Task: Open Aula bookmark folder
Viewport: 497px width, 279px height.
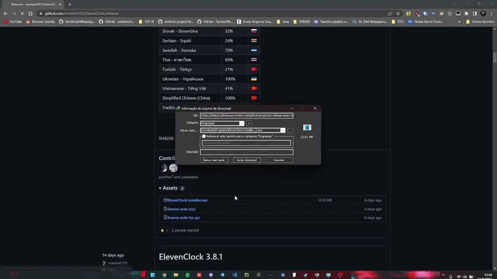Action: click(283, 22)
